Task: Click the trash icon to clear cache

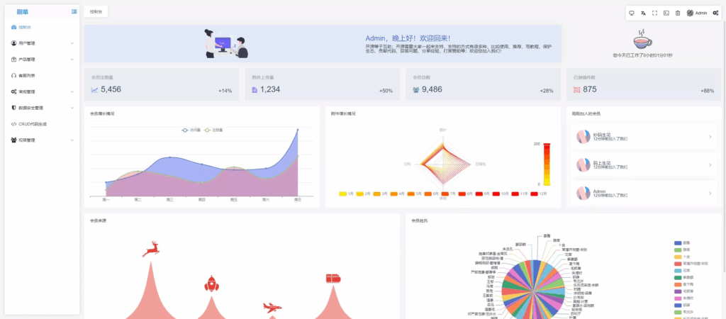Action: coord(677,13)
